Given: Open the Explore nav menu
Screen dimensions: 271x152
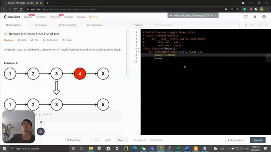Looking at the screenshot, I should coord(28,17).
